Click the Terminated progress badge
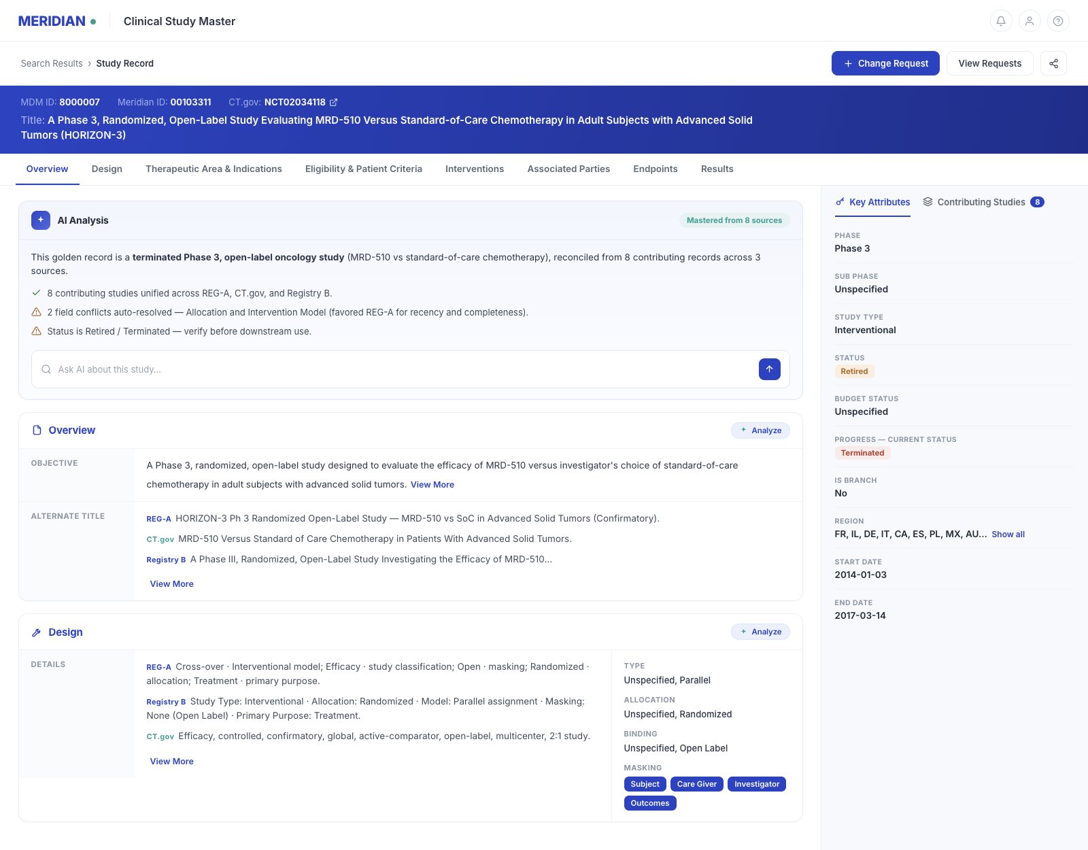 pos(862,453)
